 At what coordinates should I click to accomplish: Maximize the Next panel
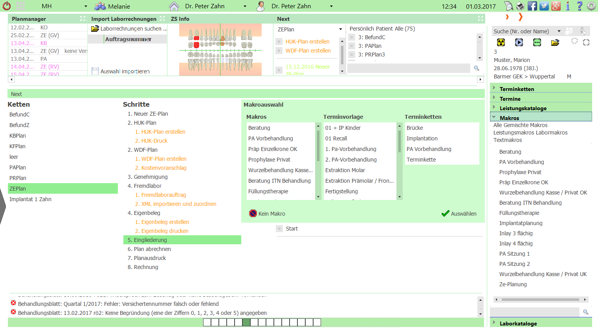tap(480, 18)
